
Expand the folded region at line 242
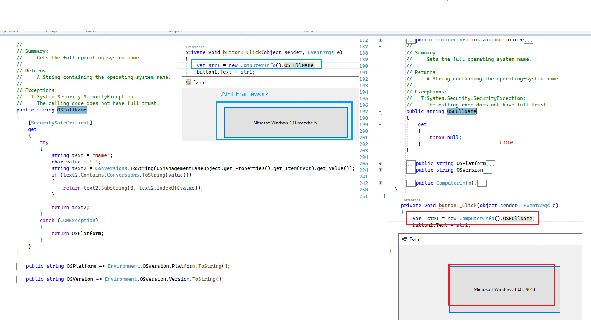pyautogui.click(x=379, y=183)
